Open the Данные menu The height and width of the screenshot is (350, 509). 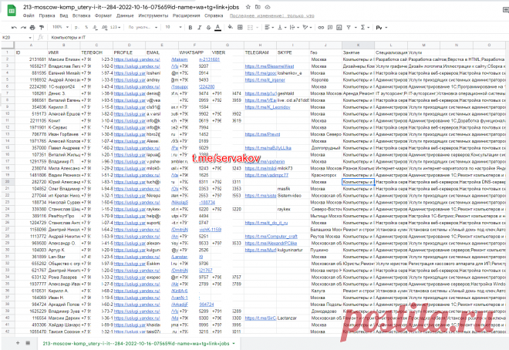click(125, 15)
